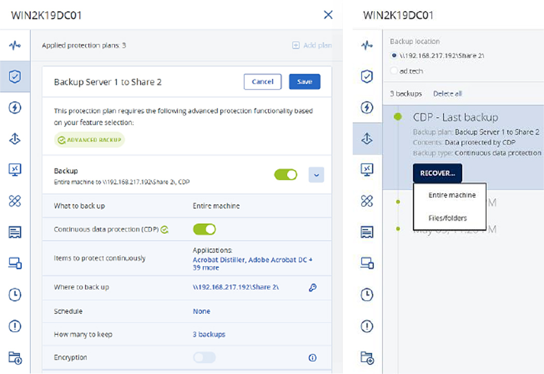
Task: Select Recovery arrow icon in backup location panel
Action: coord(367,139)
